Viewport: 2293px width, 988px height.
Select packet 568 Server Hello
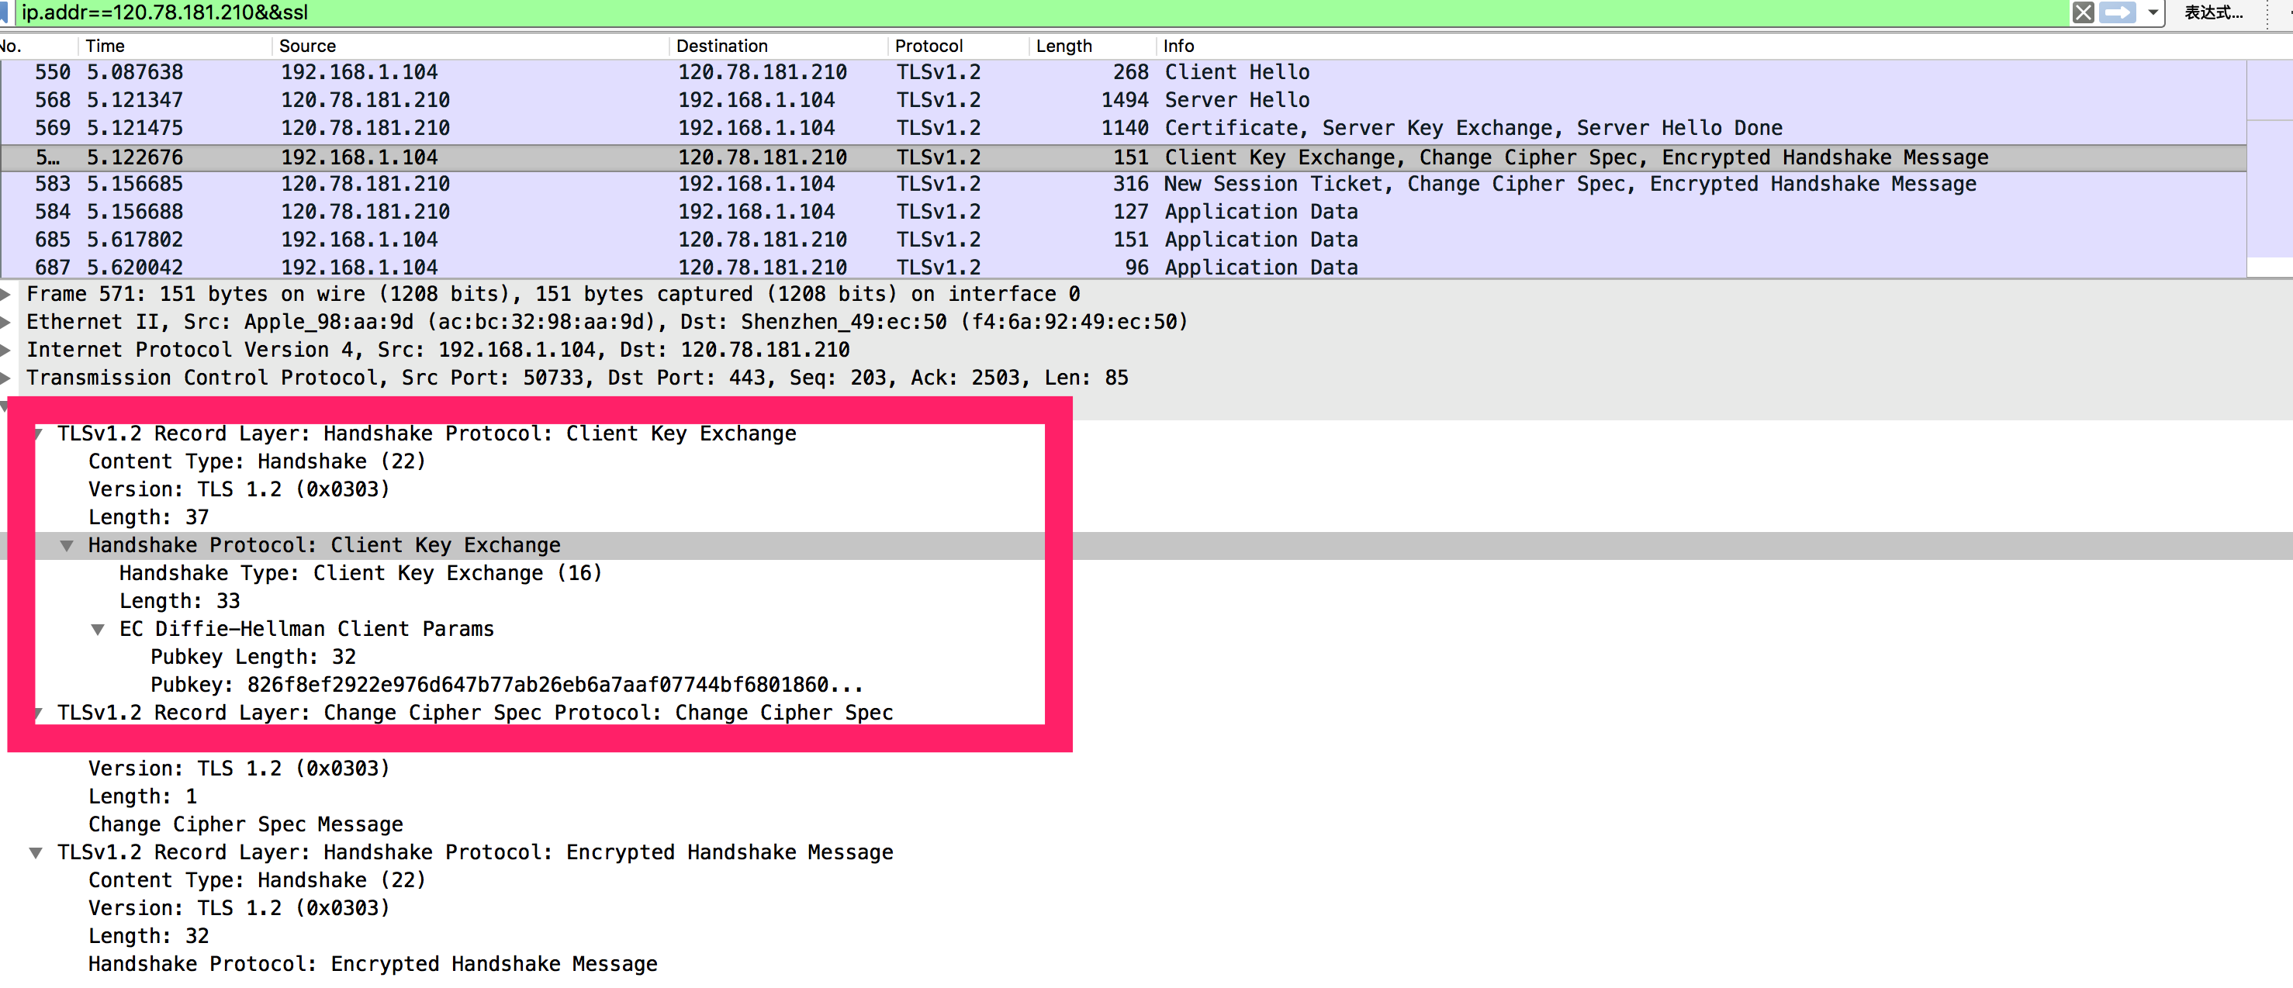click(x=623, y=100)
